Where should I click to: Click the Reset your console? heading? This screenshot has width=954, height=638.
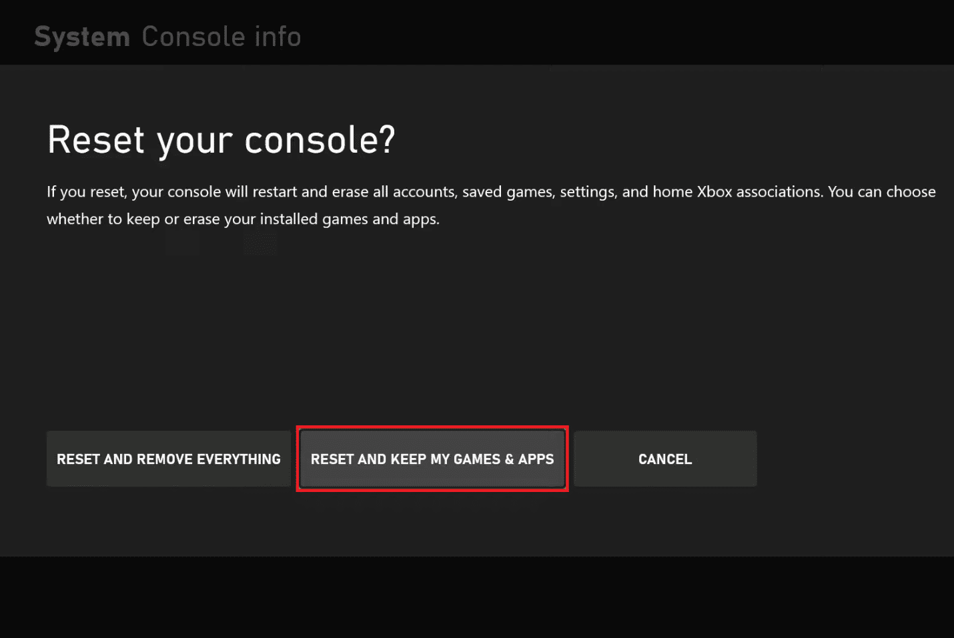221,139
